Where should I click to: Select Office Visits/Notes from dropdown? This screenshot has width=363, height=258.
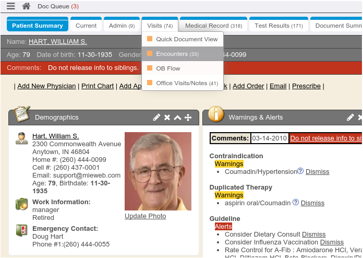(186, 83)
